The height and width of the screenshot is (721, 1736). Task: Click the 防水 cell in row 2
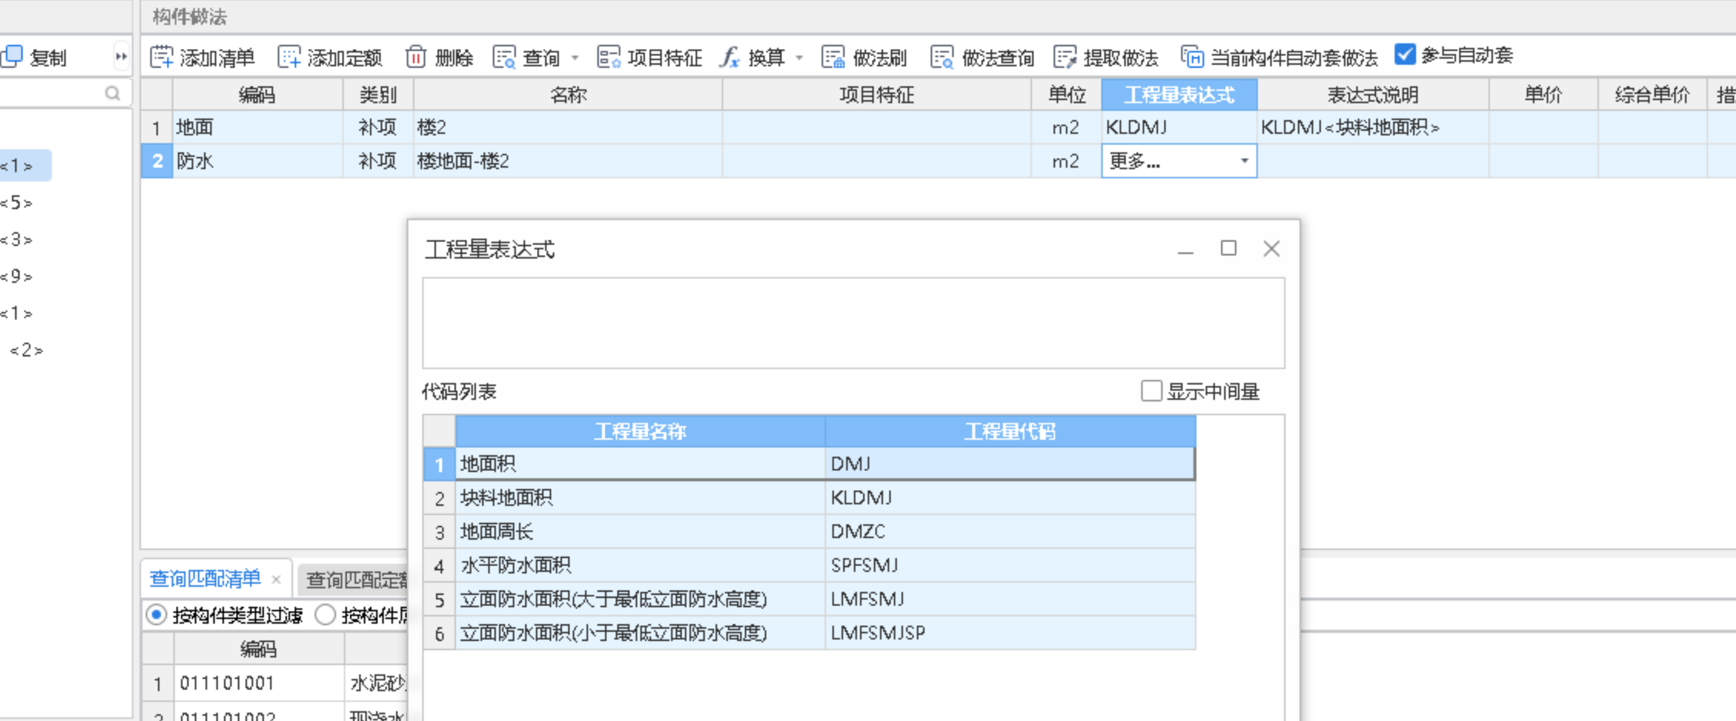pyautogui.click(x=257, y=161)
